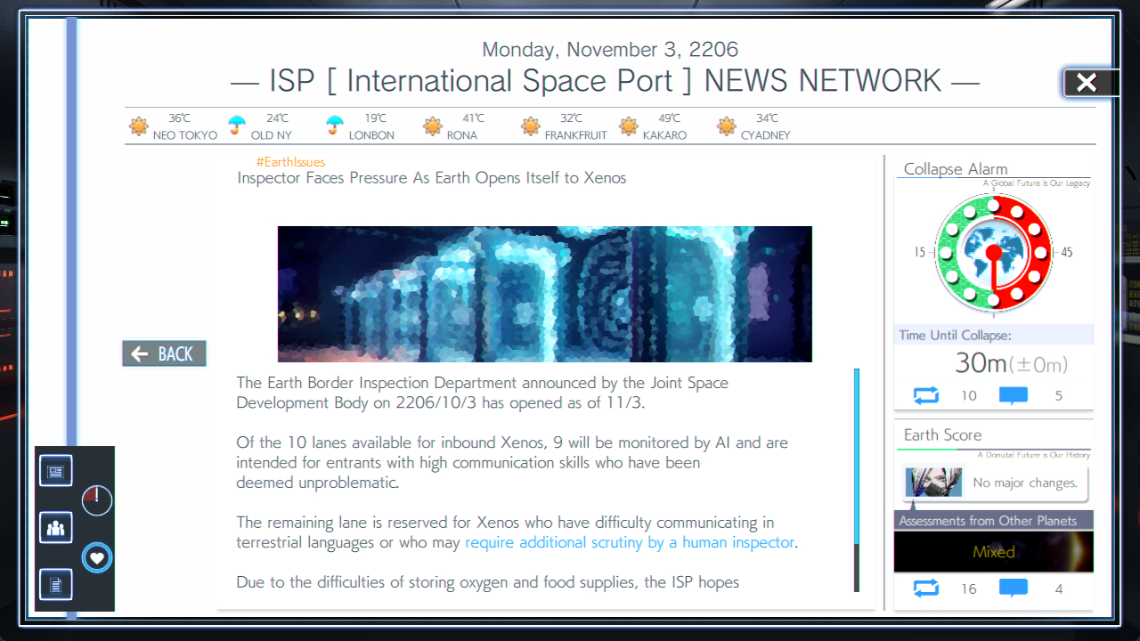
Task: Click the 'Mixed' assessment banner
Action: 993,552
